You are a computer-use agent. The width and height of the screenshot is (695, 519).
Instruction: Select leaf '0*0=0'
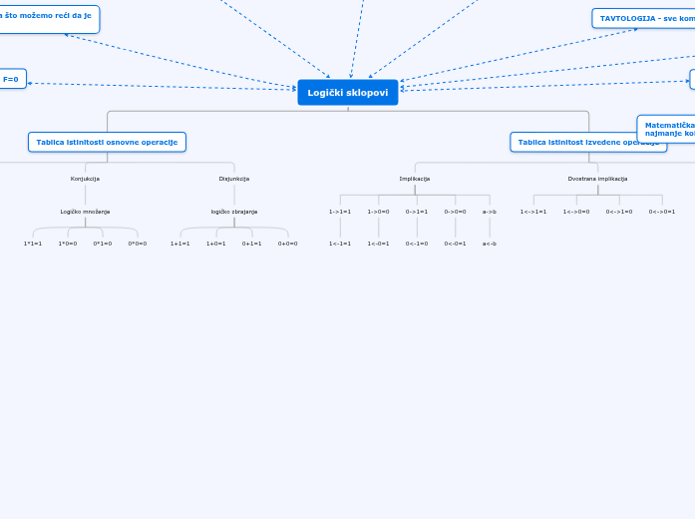point(138,244)
